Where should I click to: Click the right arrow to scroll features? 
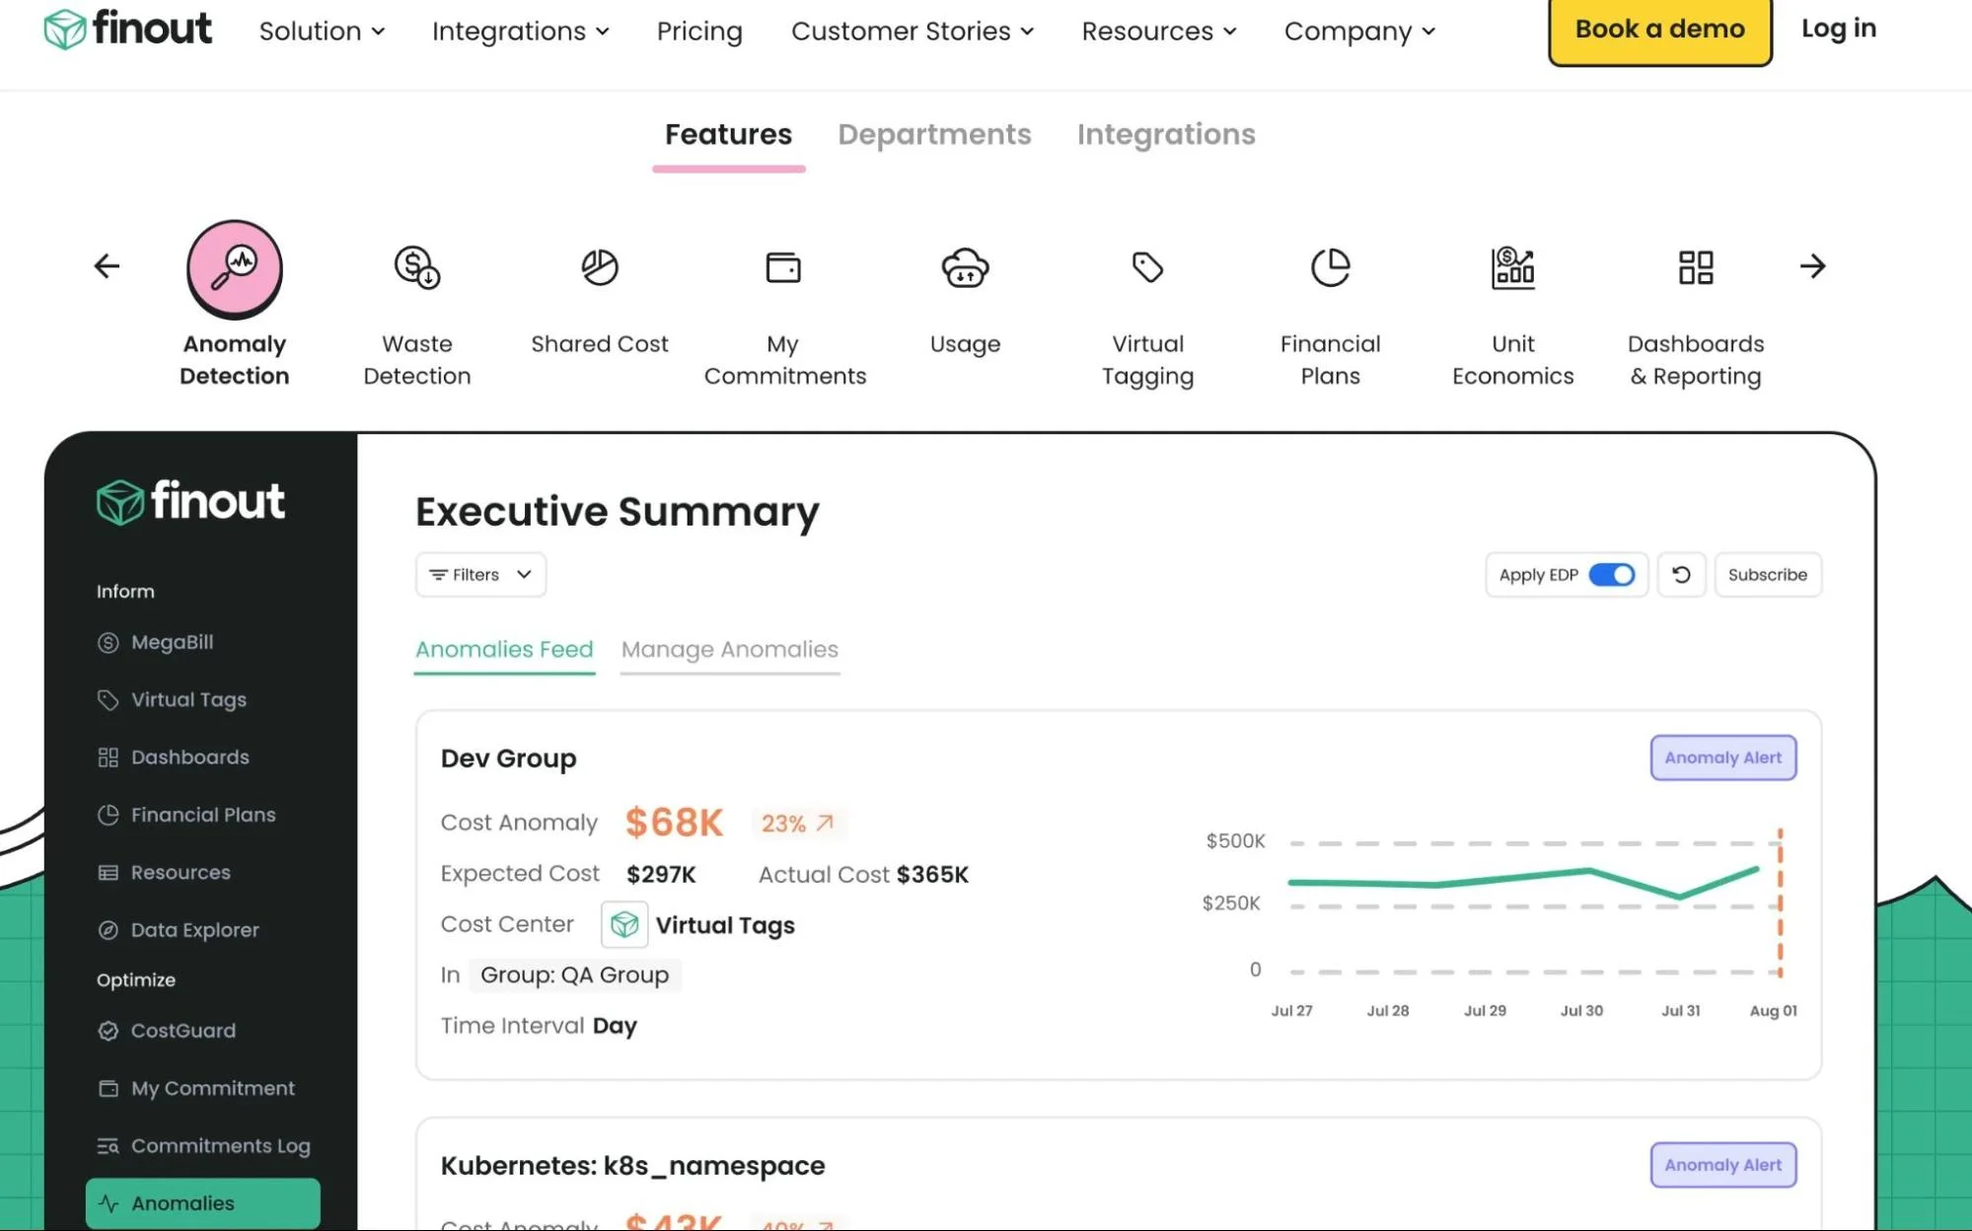point(1813,266)
